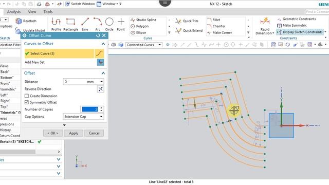Collapse the Curves to Offset section
Viewport: 329px width, 185px height.
pyautogui.click(x=103, y=44)
